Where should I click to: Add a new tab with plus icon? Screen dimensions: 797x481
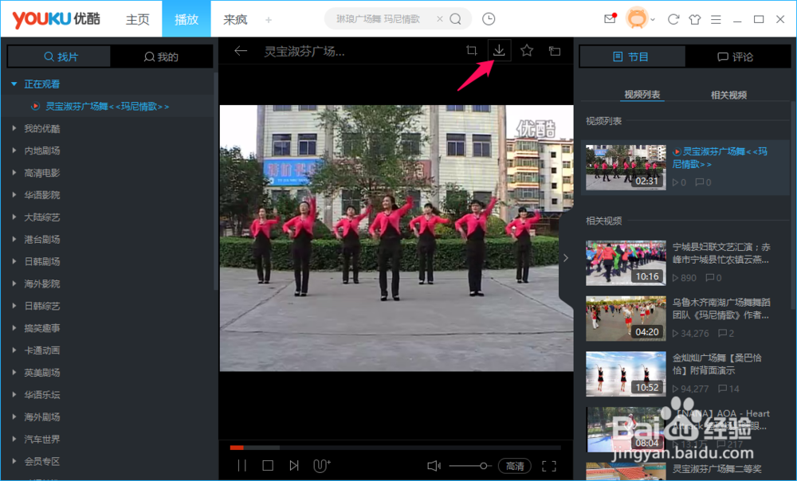[x=269, y=20]
